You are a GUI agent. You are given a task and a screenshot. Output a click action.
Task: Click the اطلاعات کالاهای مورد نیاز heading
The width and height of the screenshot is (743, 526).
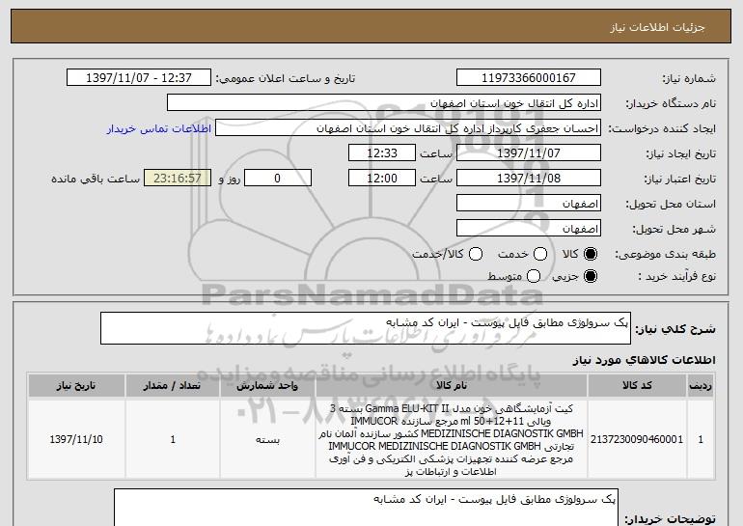point(644,360)
